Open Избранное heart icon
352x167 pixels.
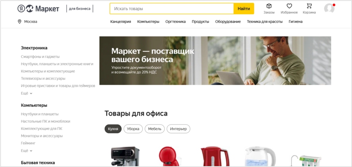point(289,6)
